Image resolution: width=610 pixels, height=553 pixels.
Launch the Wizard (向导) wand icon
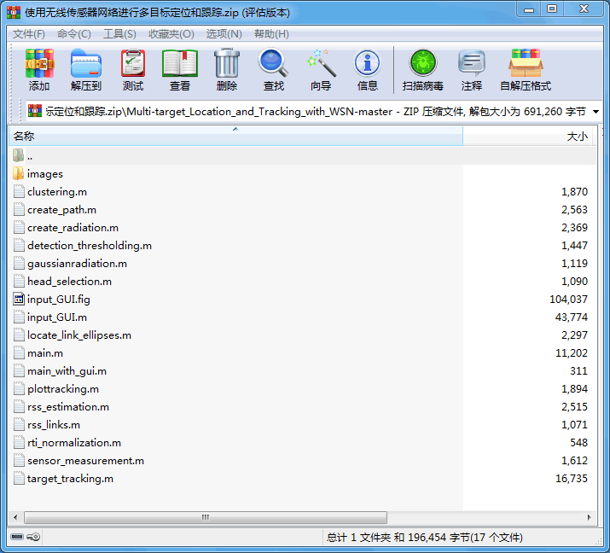[x=321, y=70]
